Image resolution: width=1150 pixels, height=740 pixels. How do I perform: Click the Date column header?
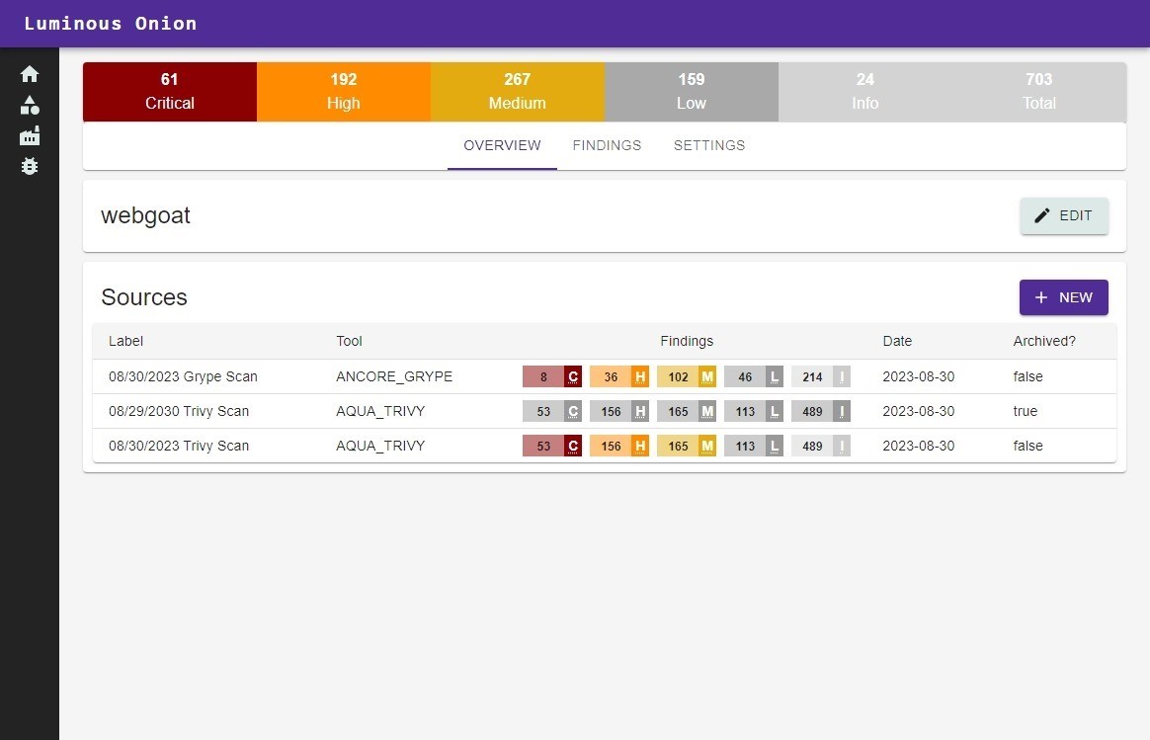(x=897, y=341)
